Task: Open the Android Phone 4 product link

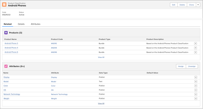Action: coord(11,48)
